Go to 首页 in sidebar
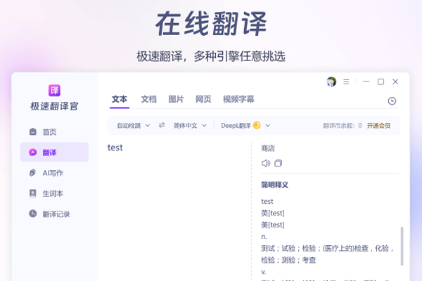The height and width of the screenshot is (281, 422). point(54,132)
